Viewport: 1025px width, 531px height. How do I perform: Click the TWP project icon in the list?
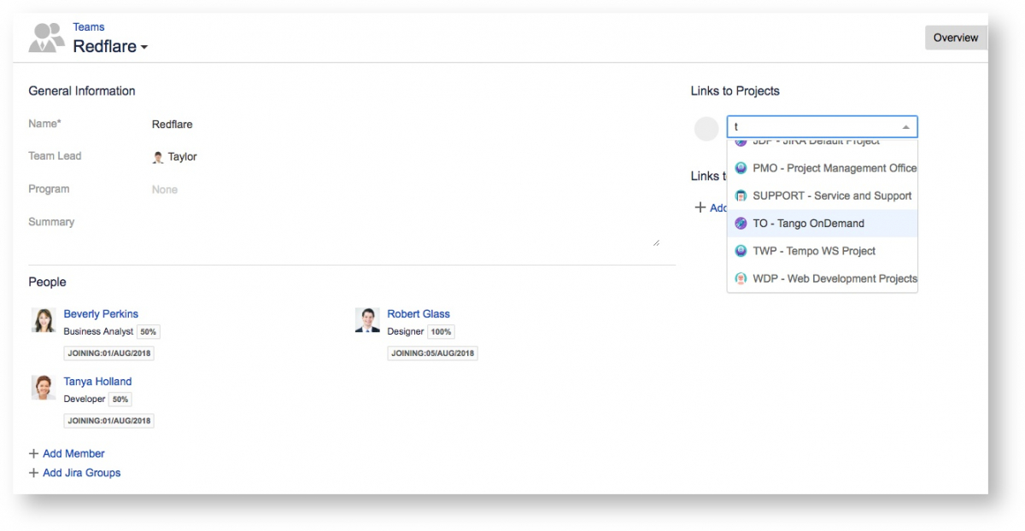[x=741, y=251]
